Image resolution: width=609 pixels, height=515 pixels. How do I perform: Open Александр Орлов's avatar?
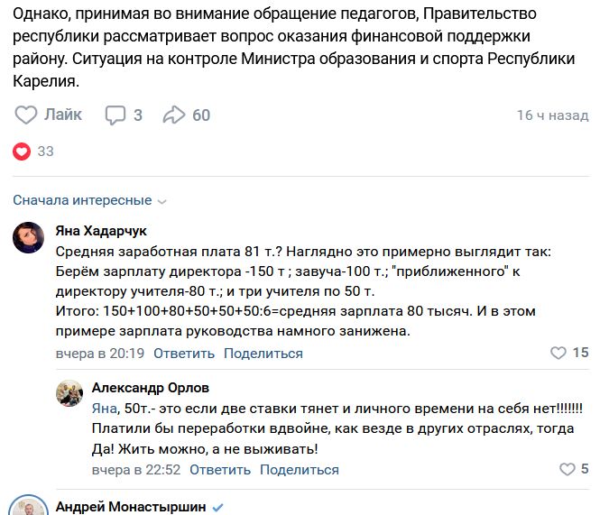click(x=70, y=394)
